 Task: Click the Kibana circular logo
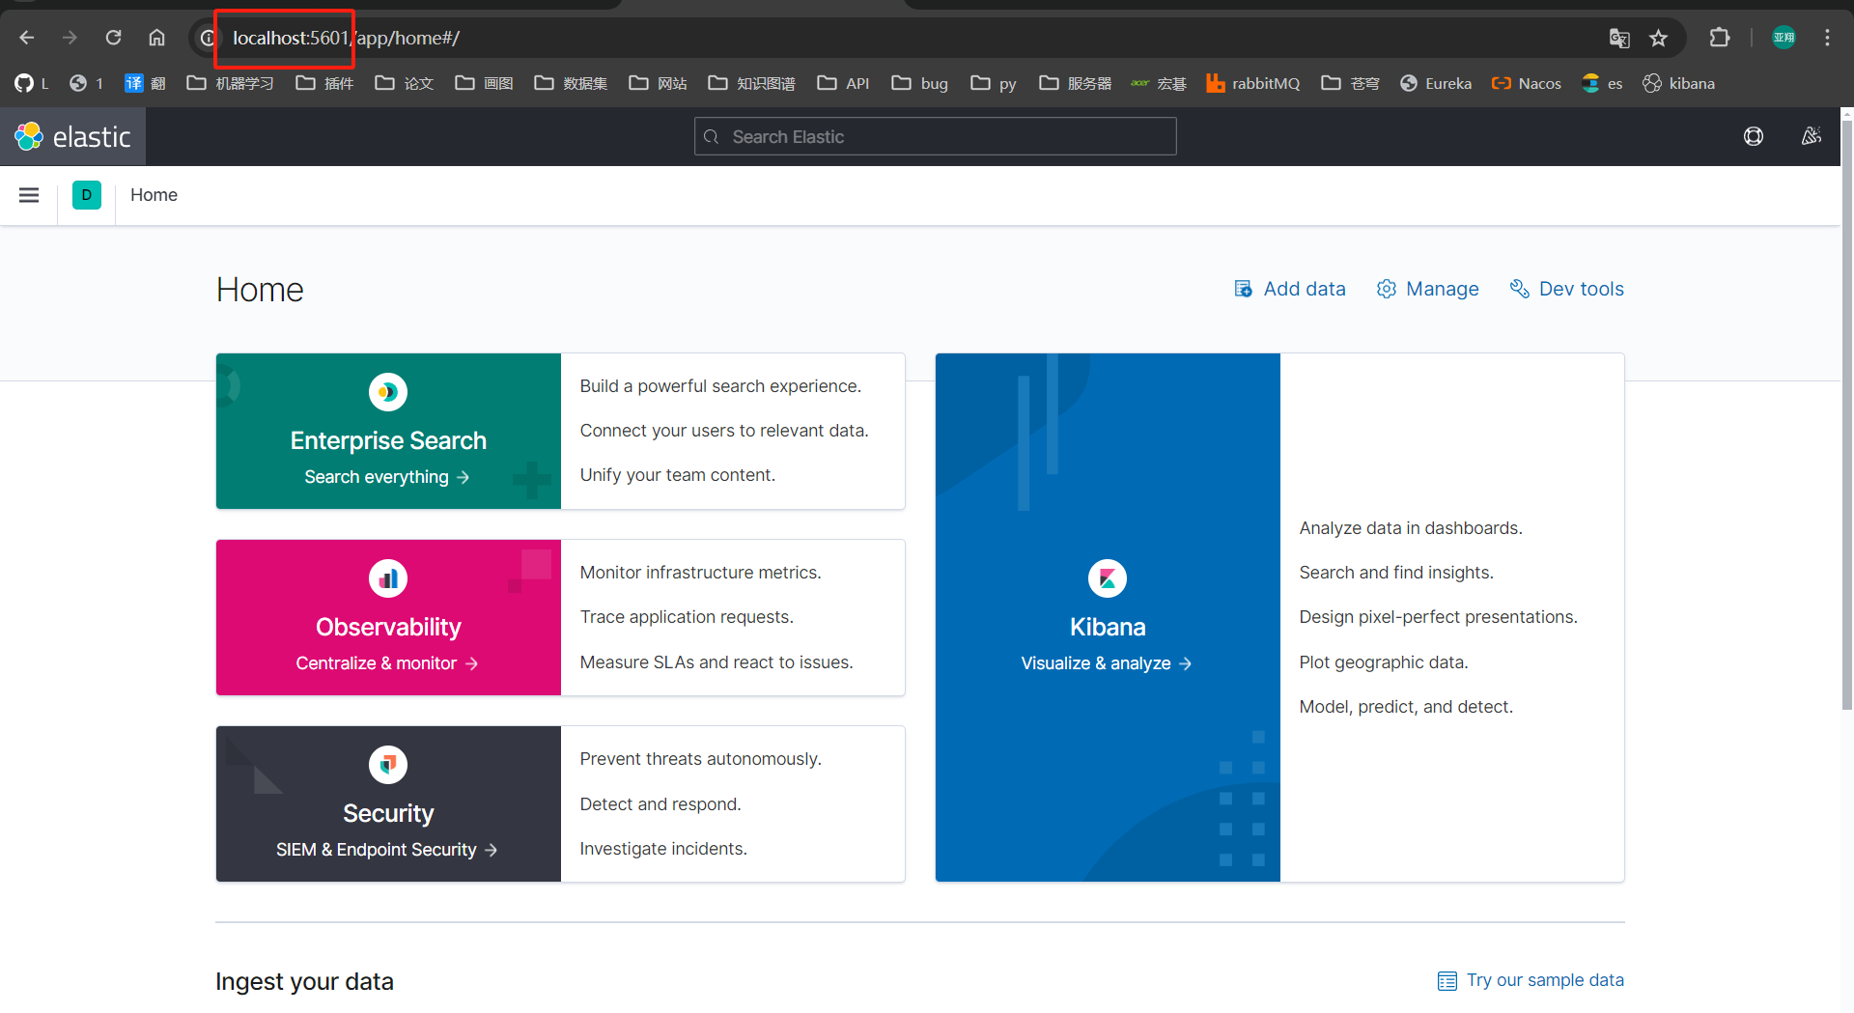click(x=1108, y=578)
